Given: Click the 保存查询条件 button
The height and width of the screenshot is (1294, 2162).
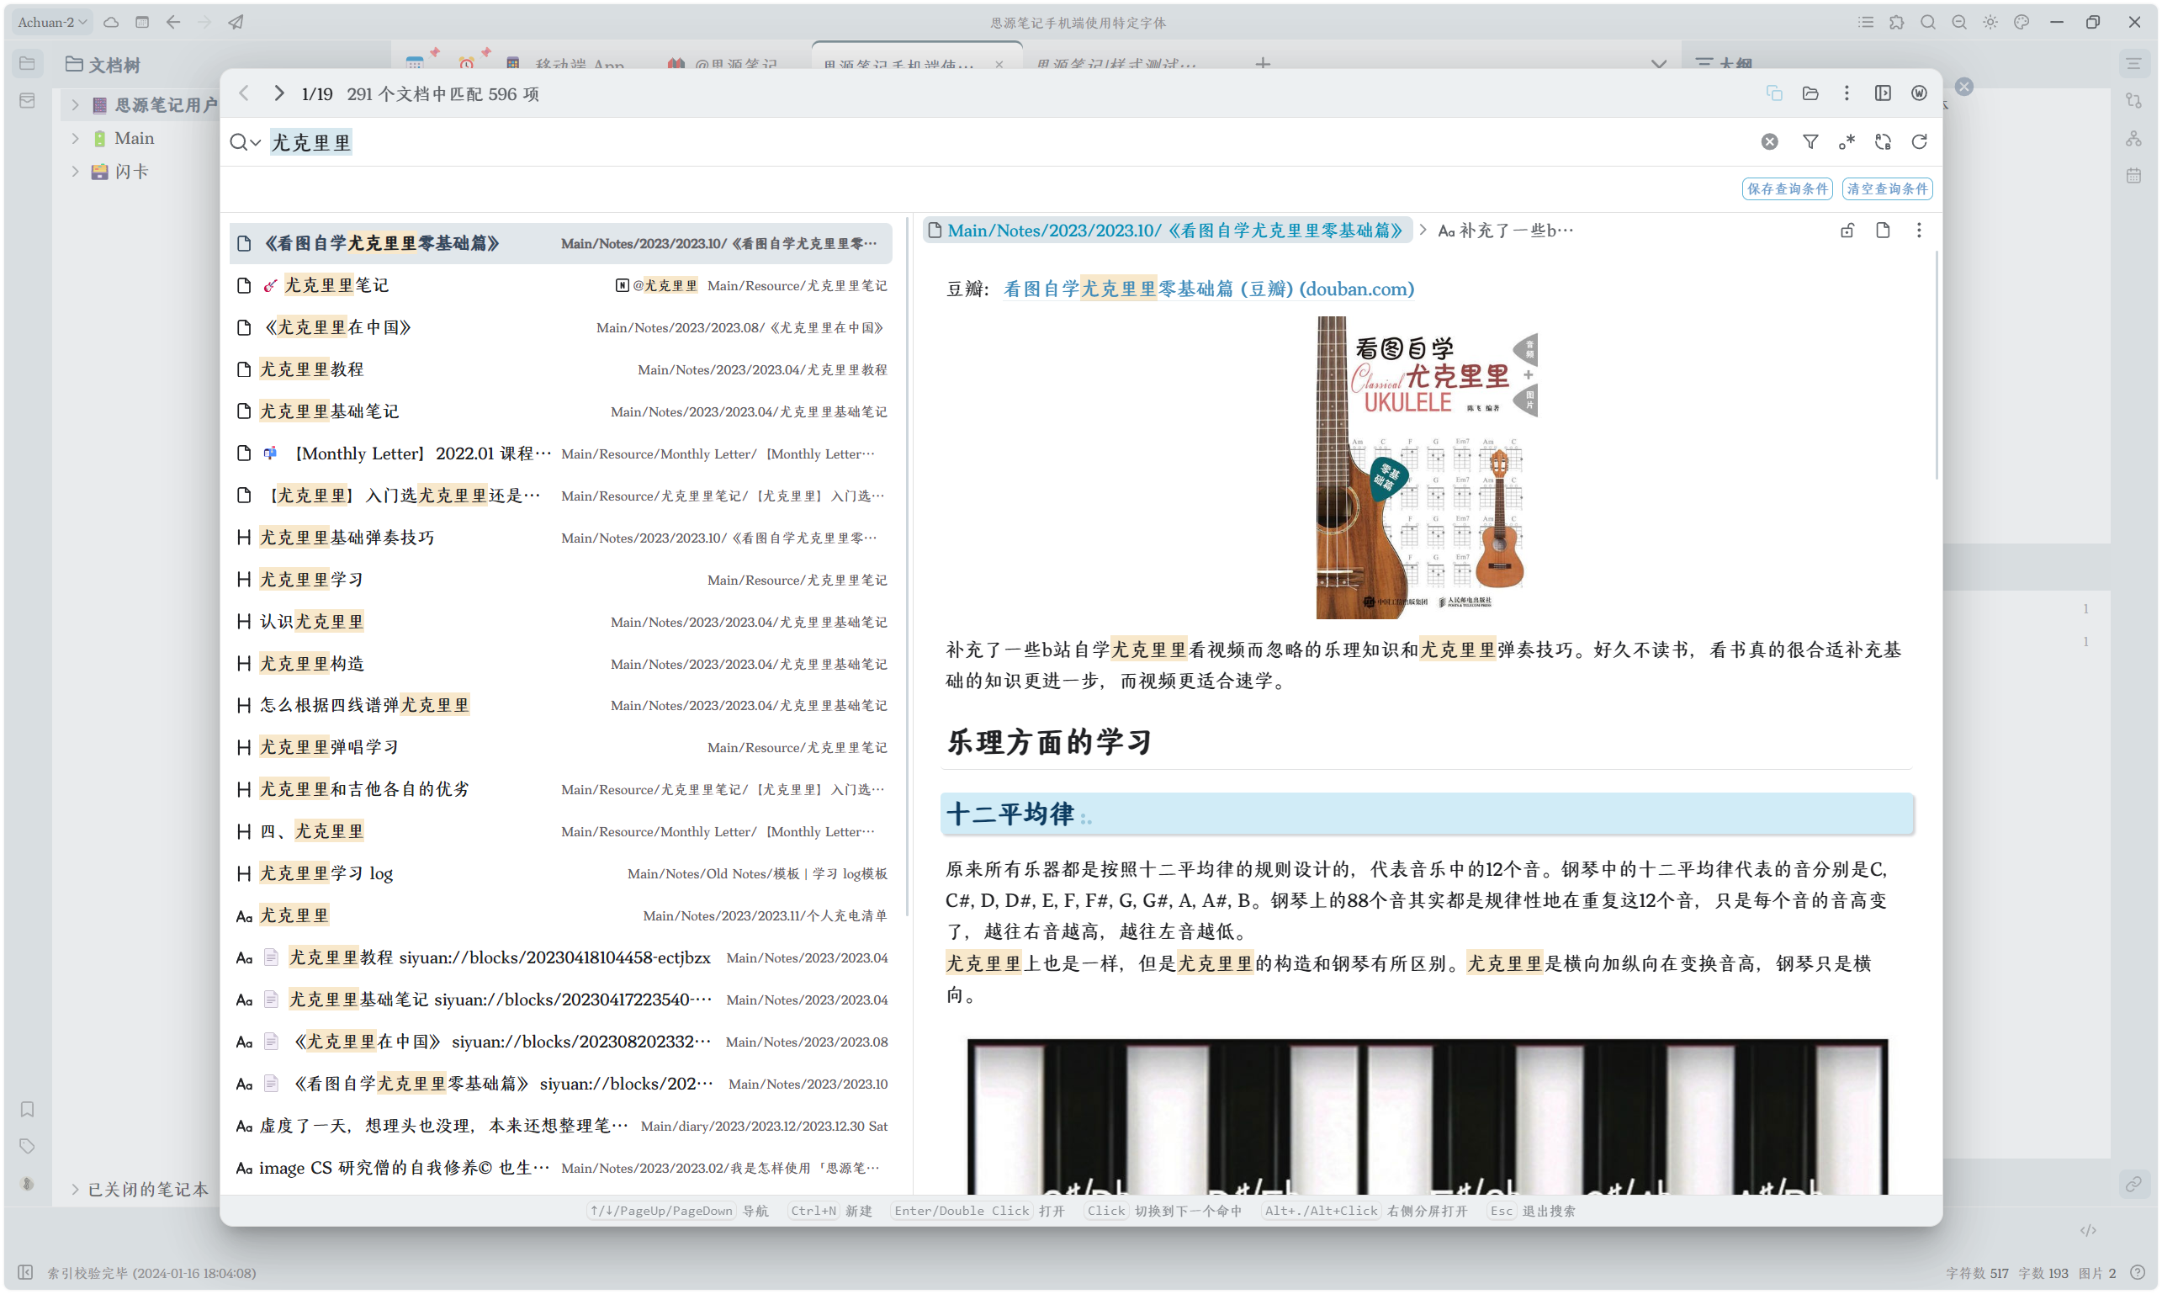Looking at the screenshot, I should (1786, 188).
